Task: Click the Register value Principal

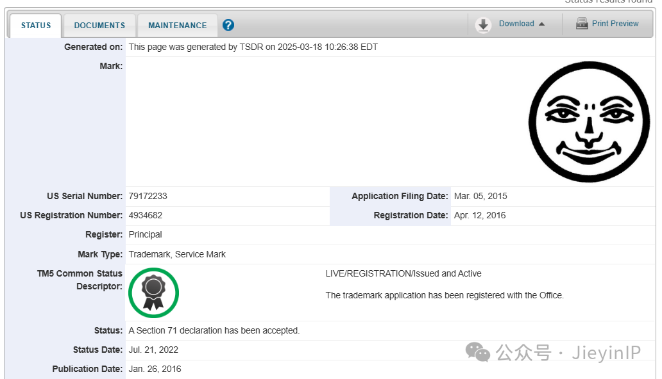Action: pos(145,234)
